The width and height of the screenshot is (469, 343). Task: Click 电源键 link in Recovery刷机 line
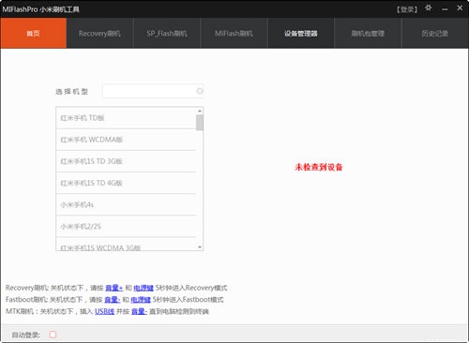(144, 288)
